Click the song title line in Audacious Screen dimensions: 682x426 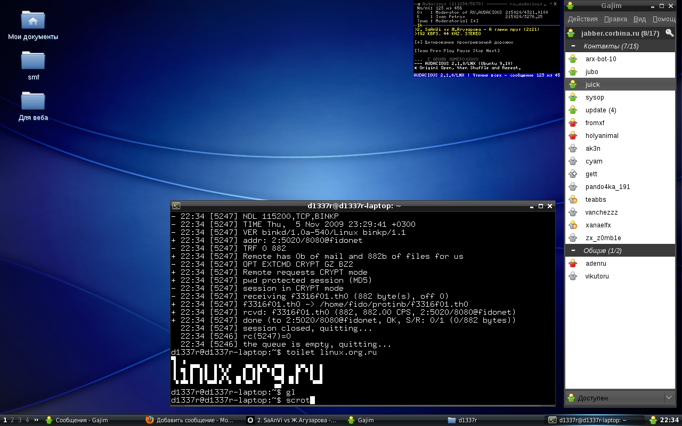477,29
